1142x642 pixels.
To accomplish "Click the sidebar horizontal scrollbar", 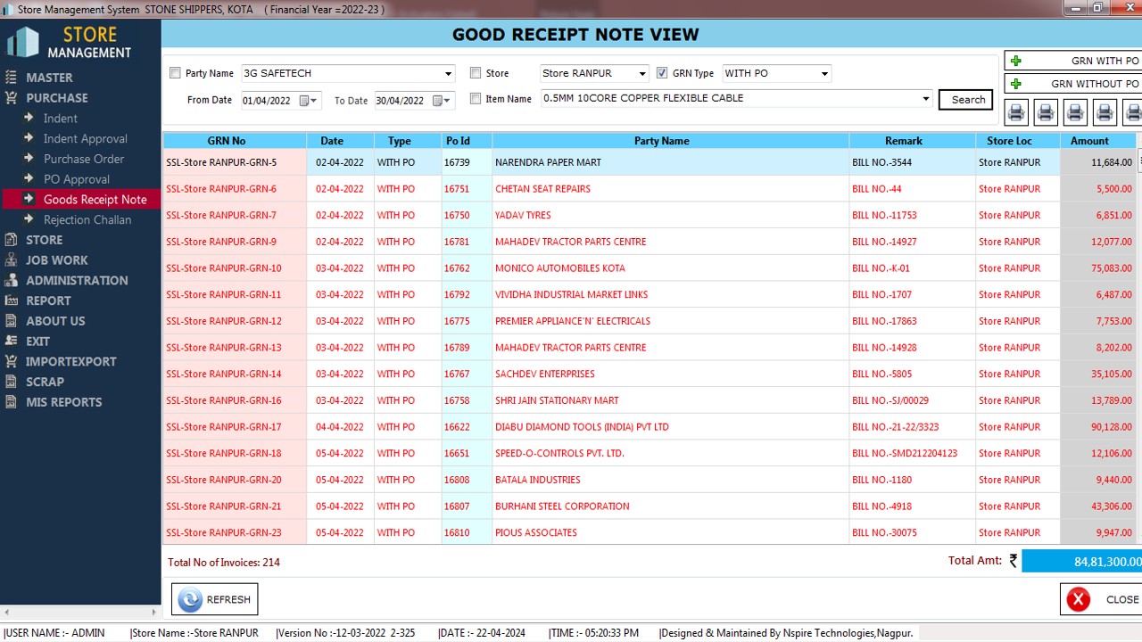I will click(80, 613).
